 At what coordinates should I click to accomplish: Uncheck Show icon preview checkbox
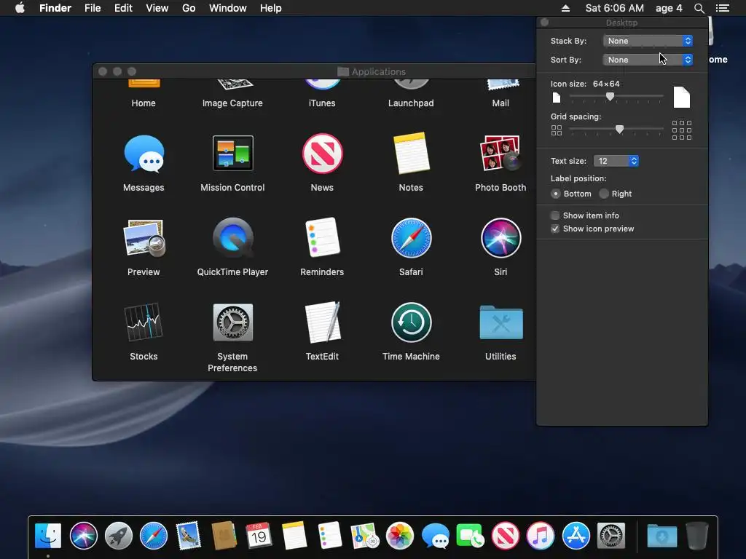(555, 229)
